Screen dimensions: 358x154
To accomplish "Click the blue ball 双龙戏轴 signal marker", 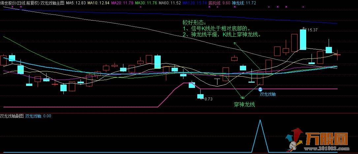I will click(x=260, y=90).
